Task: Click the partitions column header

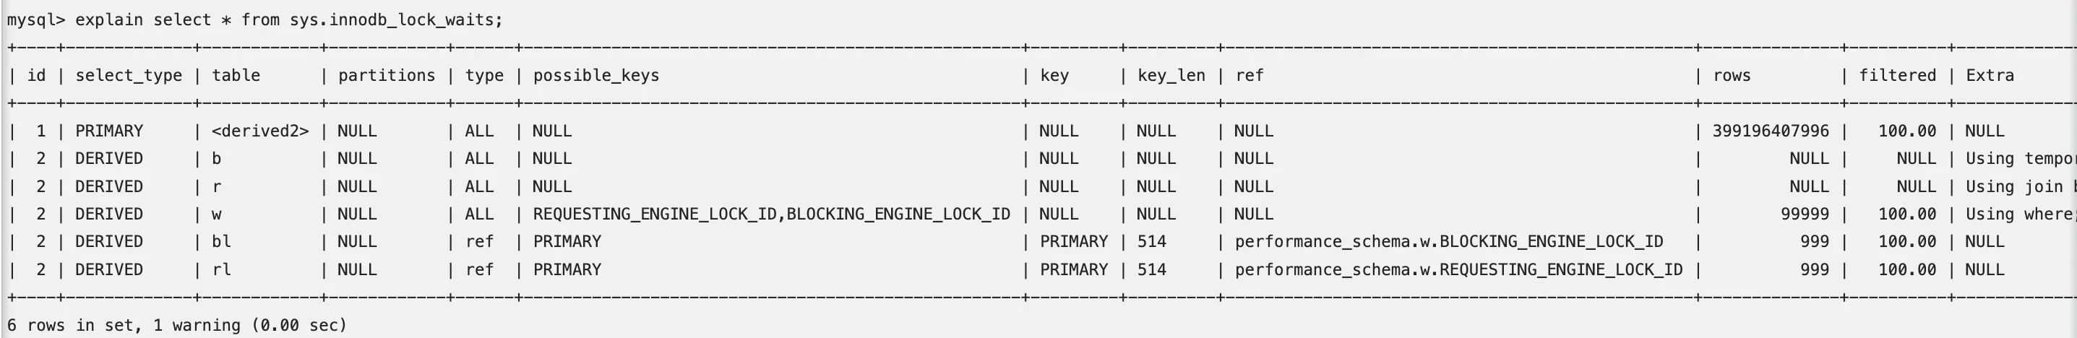Action: pos(386,76)
